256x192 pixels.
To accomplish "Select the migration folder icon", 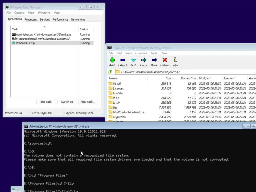I will pyautogui.click(x=110, y=117).
